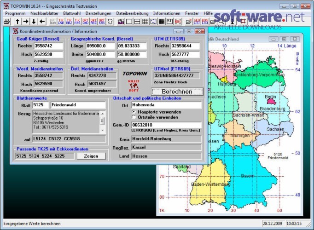Click the UTM Rechts field 32558644
The image size is (314, 230).
[x=186, y=46]
